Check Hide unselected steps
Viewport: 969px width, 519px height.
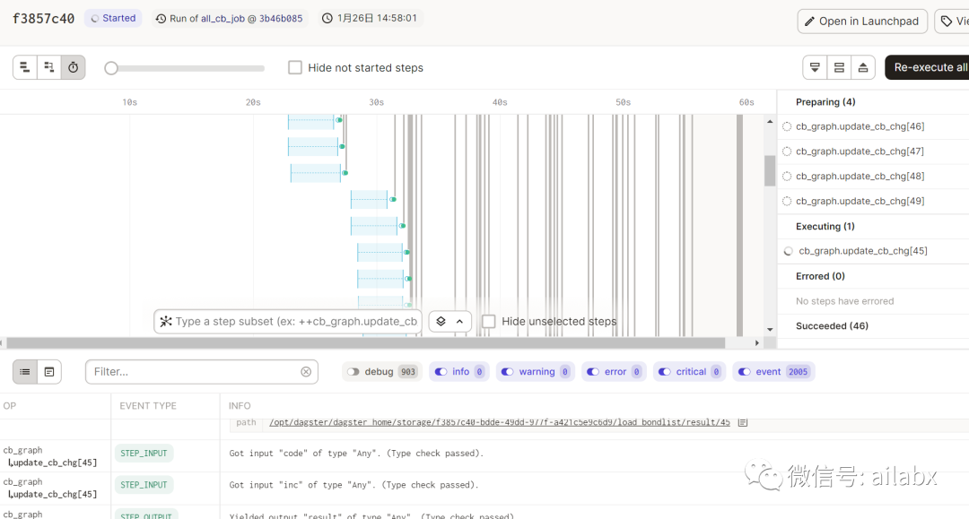[488, 322]
